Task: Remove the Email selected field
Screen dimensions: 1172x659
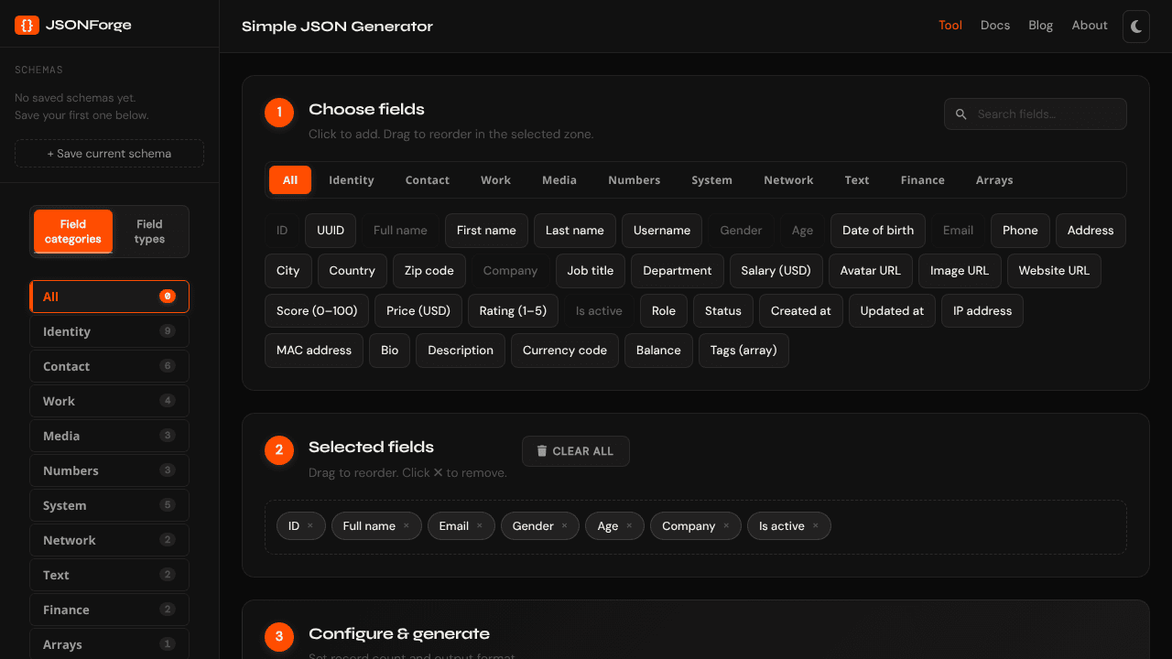Action: [x=480, y=526]
